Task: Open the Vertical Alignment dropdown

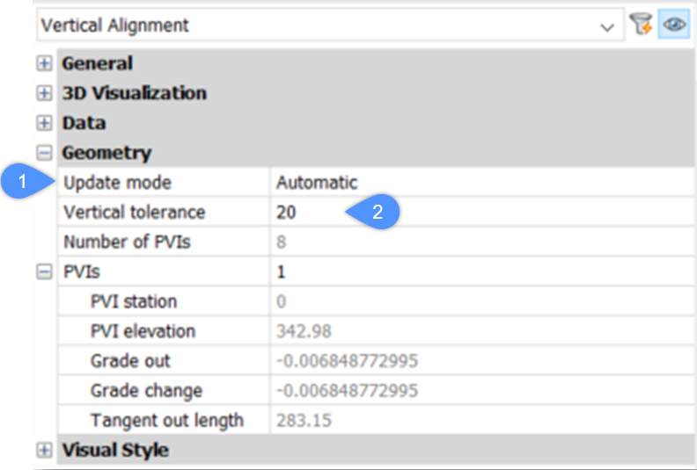Action: [606, 26]
